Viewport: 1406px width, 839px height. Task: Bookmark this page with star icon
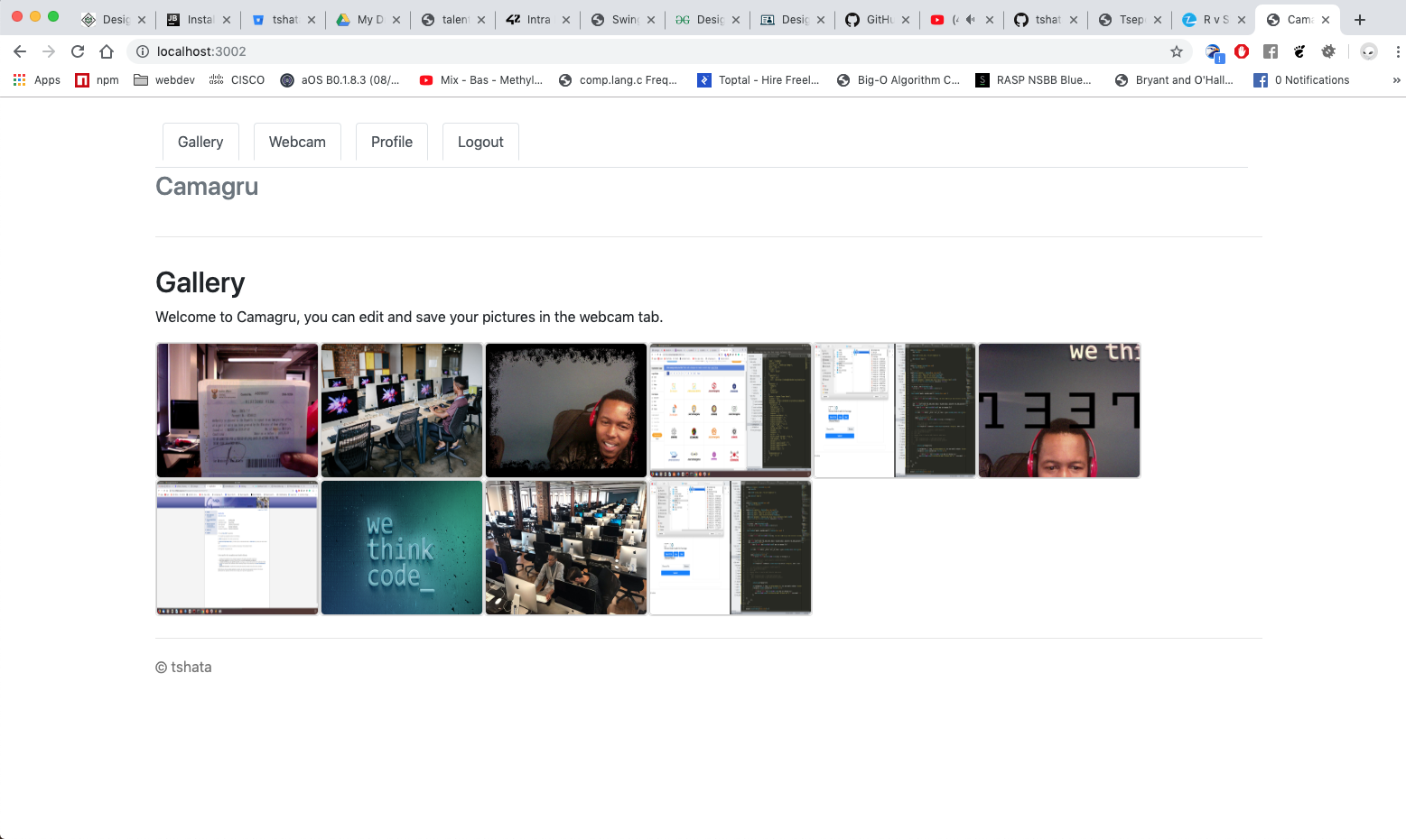point(1176,51)
